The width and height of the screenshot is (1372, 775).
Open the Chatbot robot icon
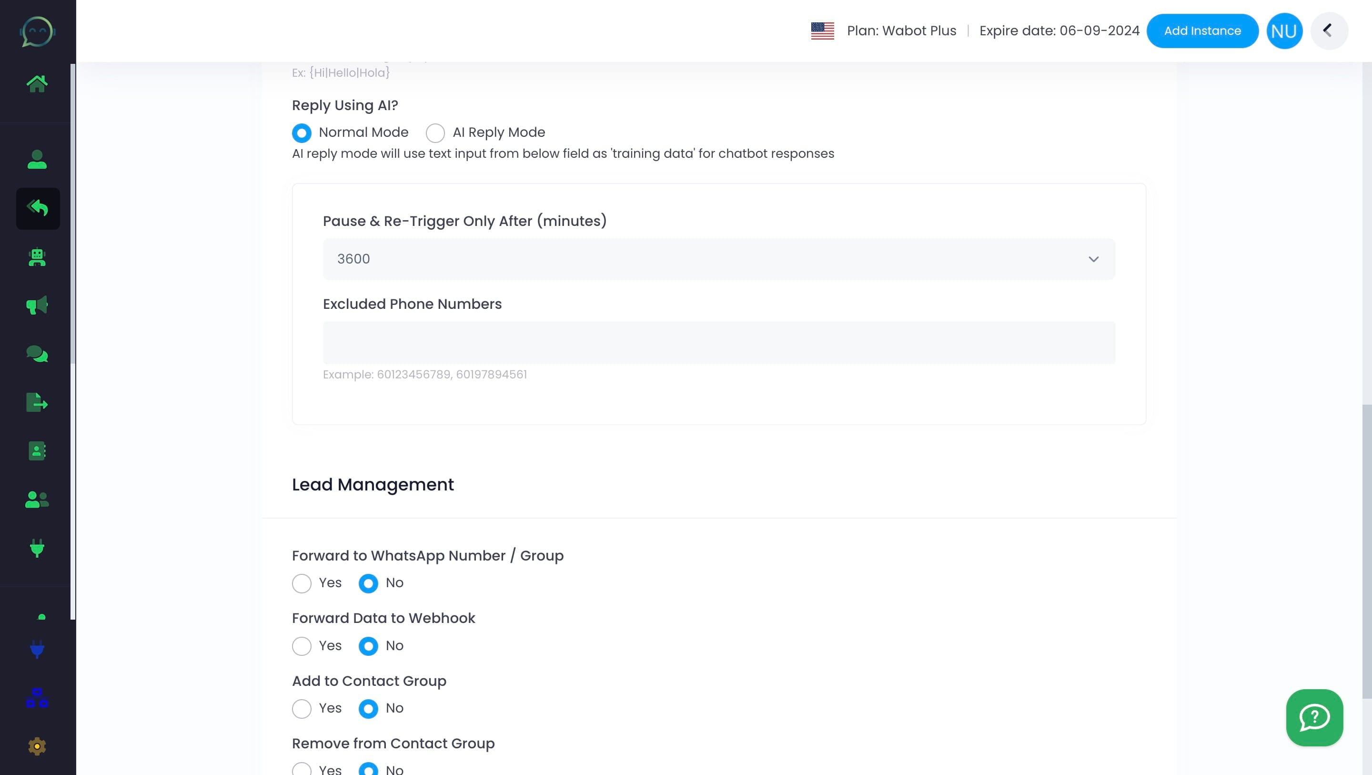pyautogui.click(x=37, y=257)
